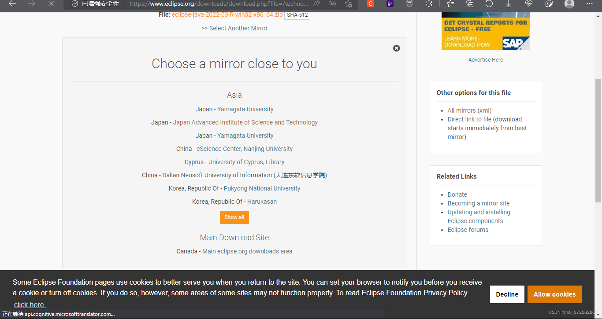The width and height of the screenshot is (602, 319).
Task: Open the Translate page icon
Action: (x=333, y=4)
